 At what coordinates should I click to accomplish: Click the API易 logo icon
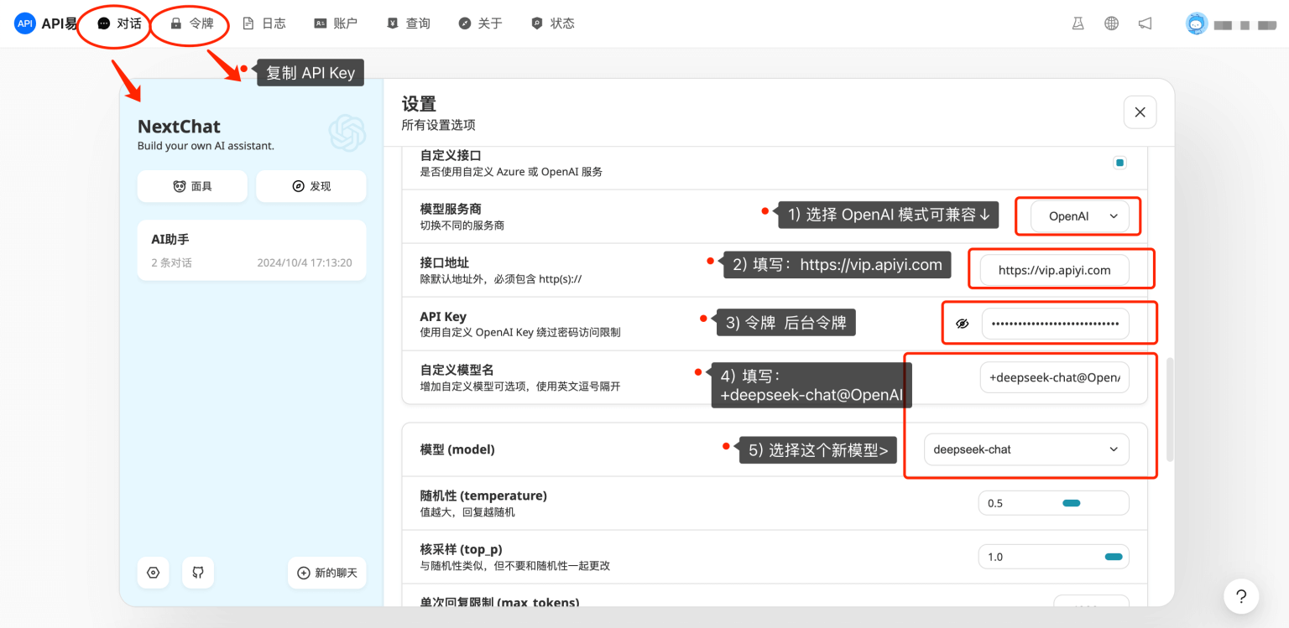click(x=23, y=23)
